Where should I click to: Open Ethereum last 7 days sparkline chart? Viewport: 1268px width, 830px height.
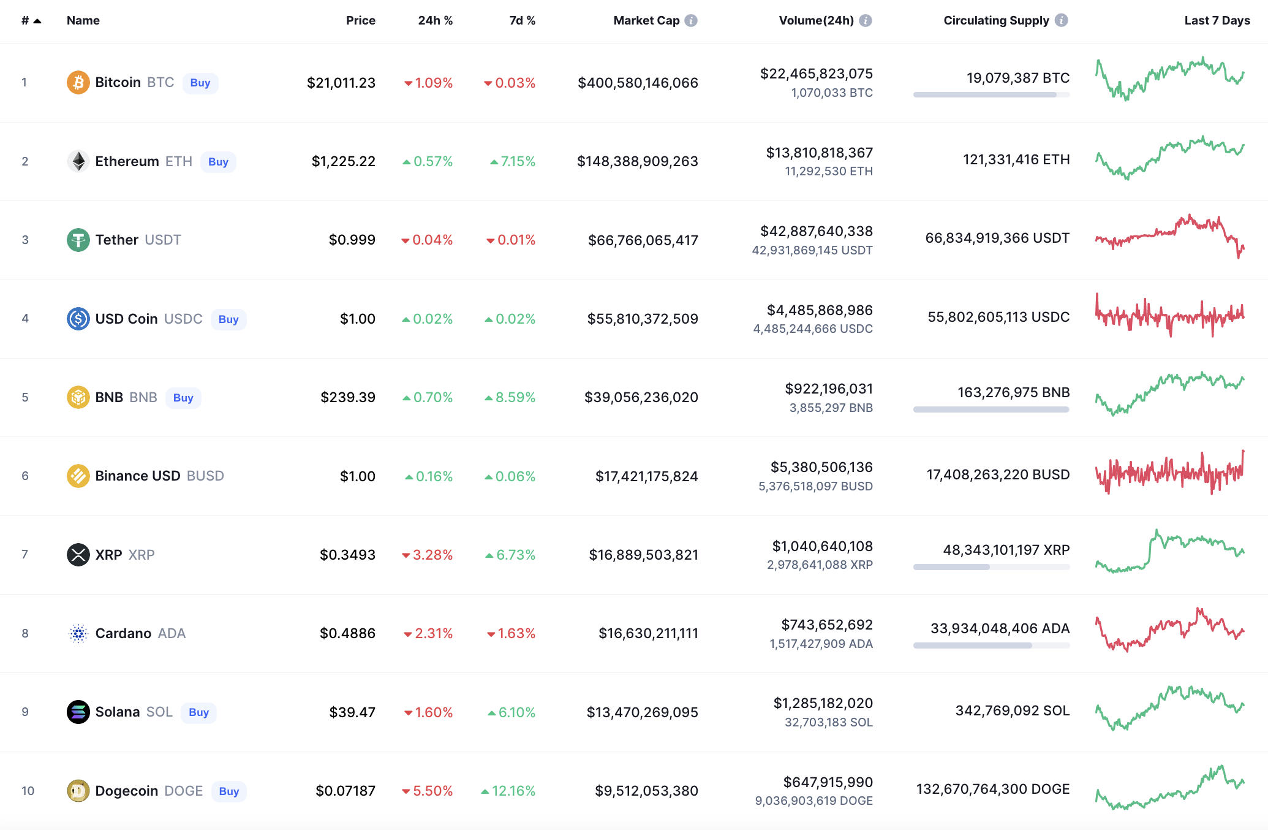(1169, 159)
